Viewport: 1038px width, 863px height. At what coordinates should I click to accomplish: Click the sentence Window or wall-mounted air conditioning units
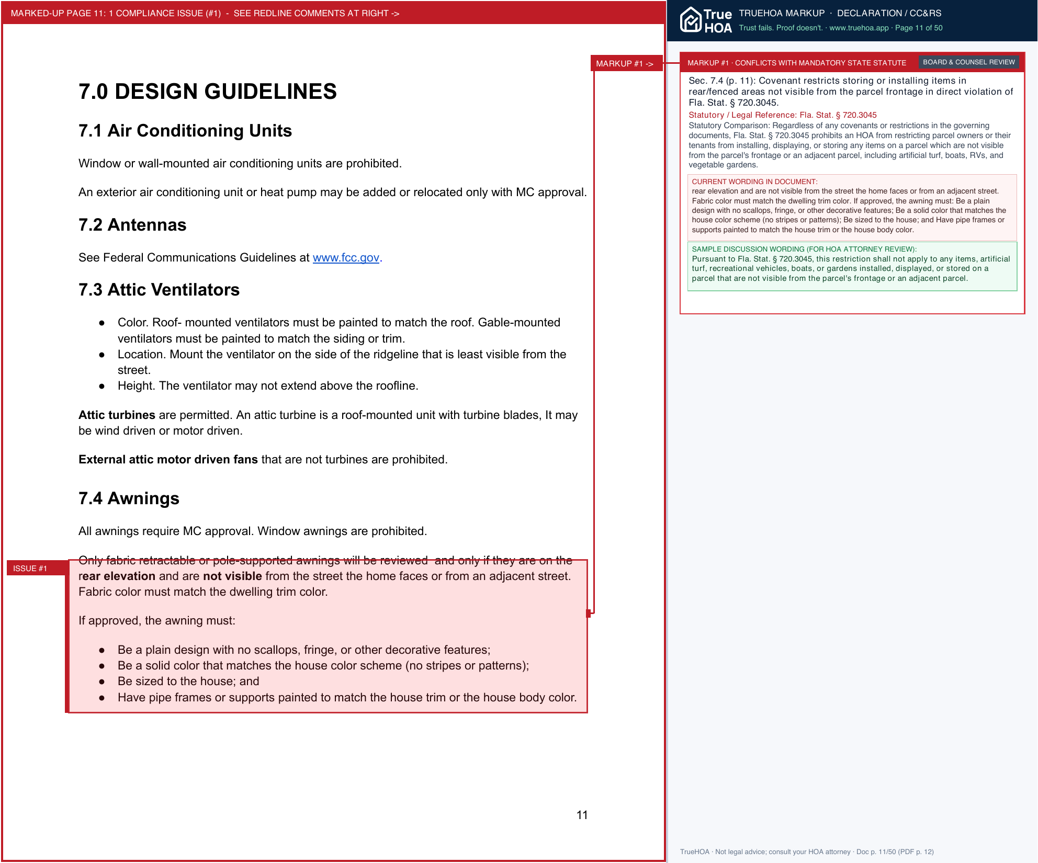click(240, 163)
